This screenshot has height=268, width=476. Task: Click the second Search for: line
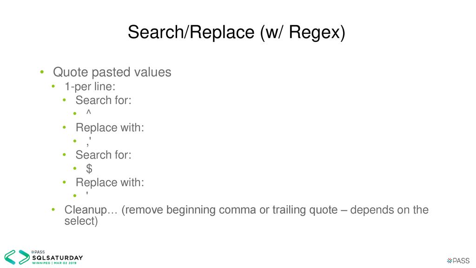click(104, 155)
